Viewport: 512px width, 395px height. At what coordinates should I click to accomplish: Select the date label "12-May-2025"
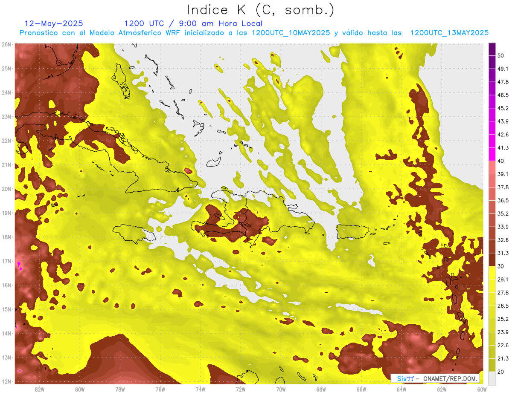point(54,23)
